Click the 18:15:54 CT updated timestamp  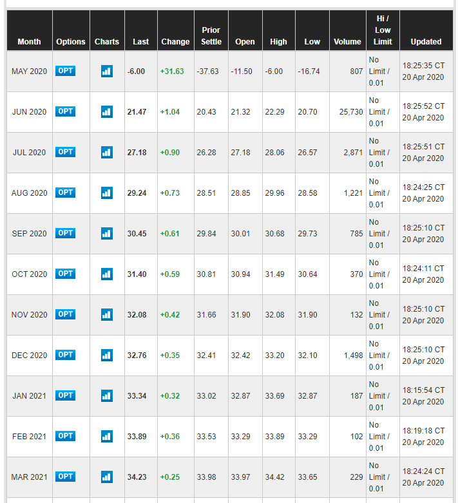click(424, 390)
